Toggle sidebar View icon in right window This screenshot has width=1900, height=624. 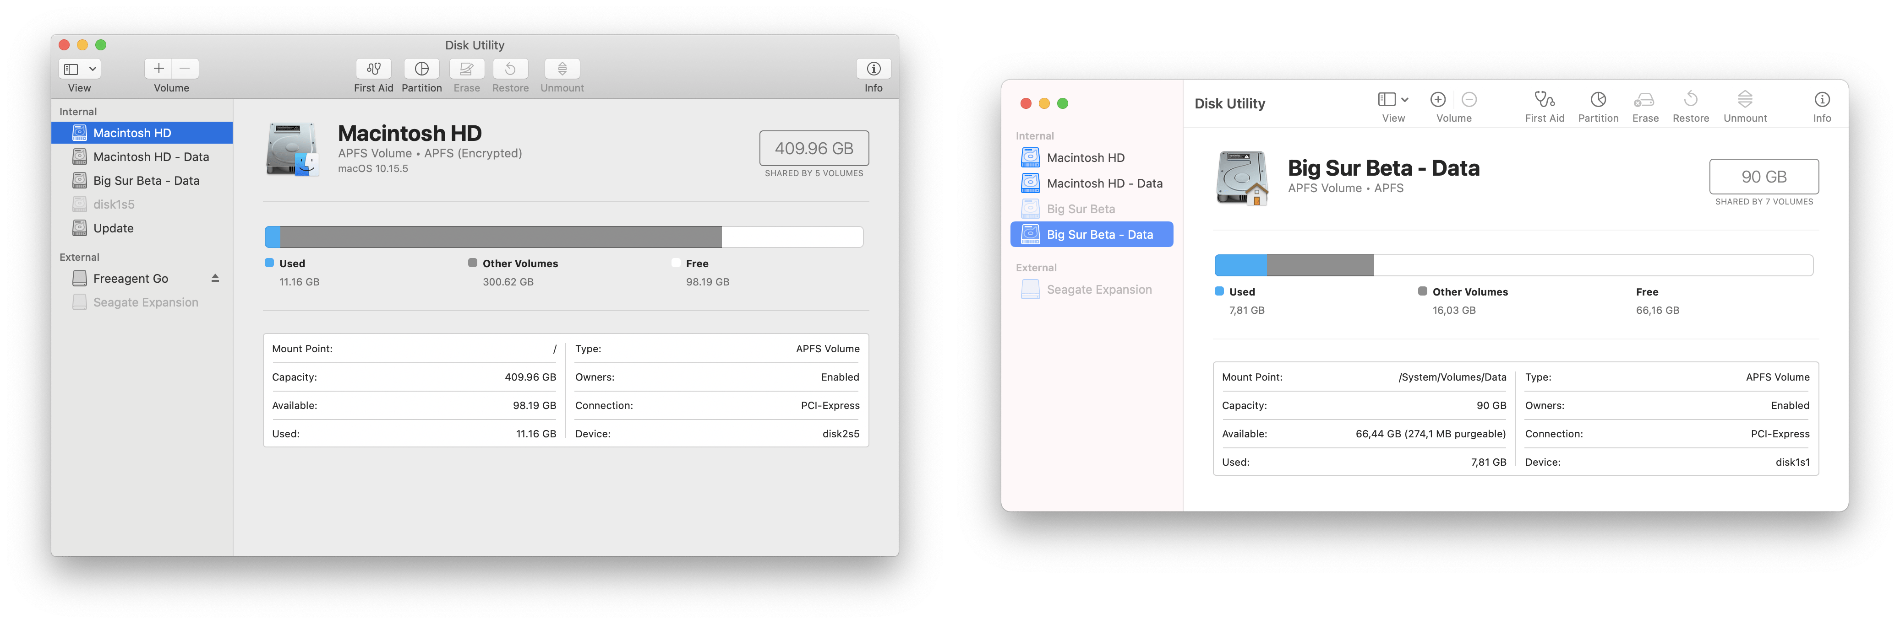coord(1387,99)
